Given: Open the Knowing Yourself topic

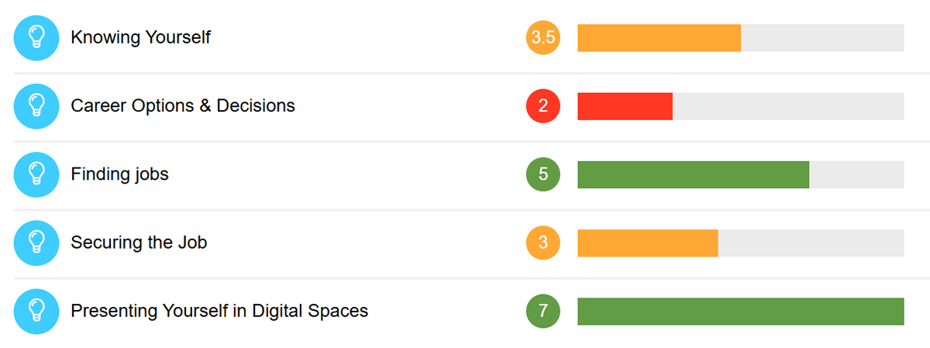Looking at the screenshot, I should pyautogui.click(x=140, y=37).
